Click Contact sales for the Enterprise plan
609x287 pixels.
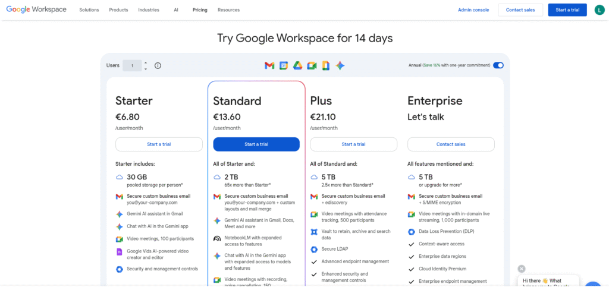point(451,144)
